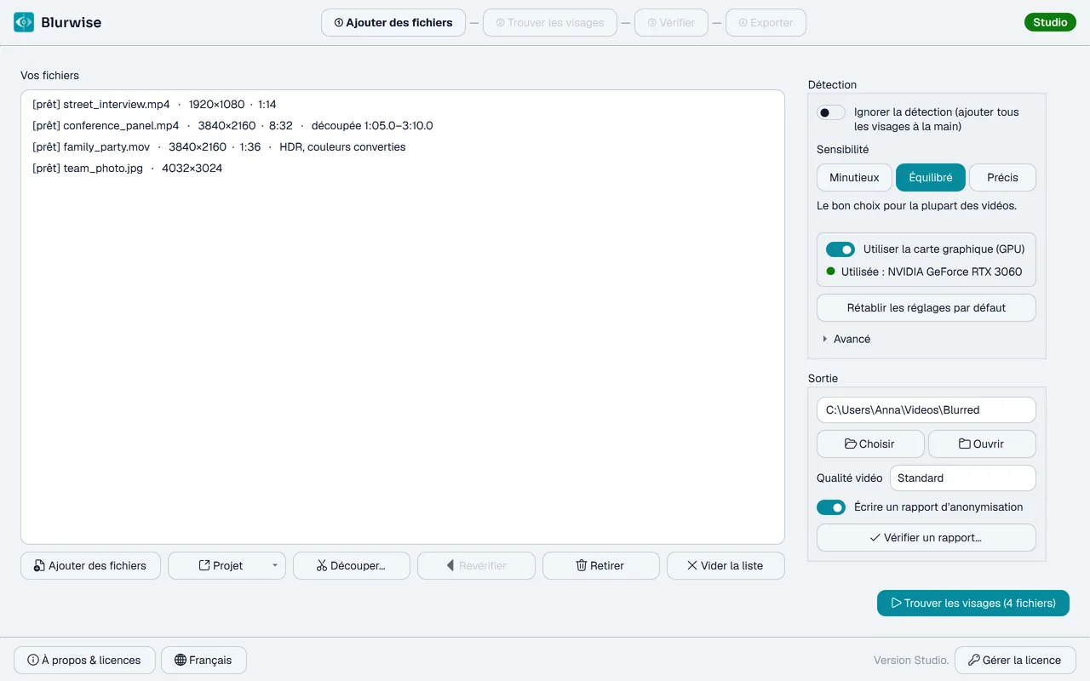Click the X icon on Vider la liste
The image size is (1090, 681).
(691, 565)
